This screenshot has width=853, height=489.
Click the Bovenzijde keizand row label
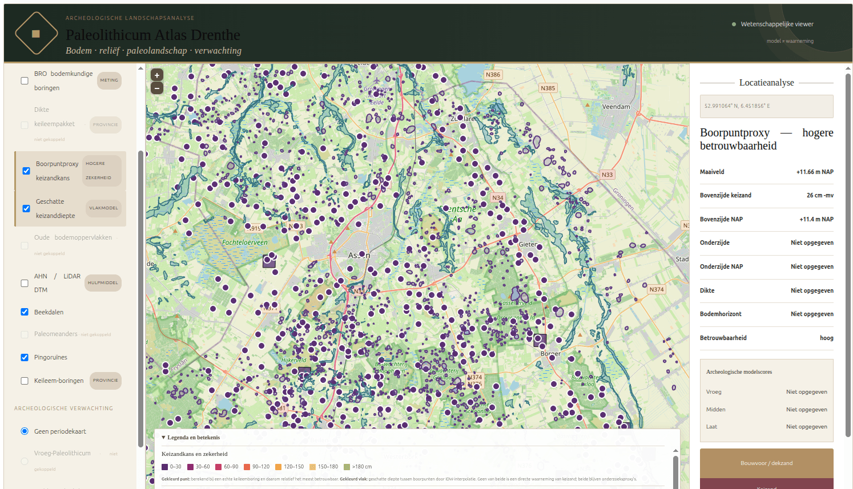click(x=726, y=195)
